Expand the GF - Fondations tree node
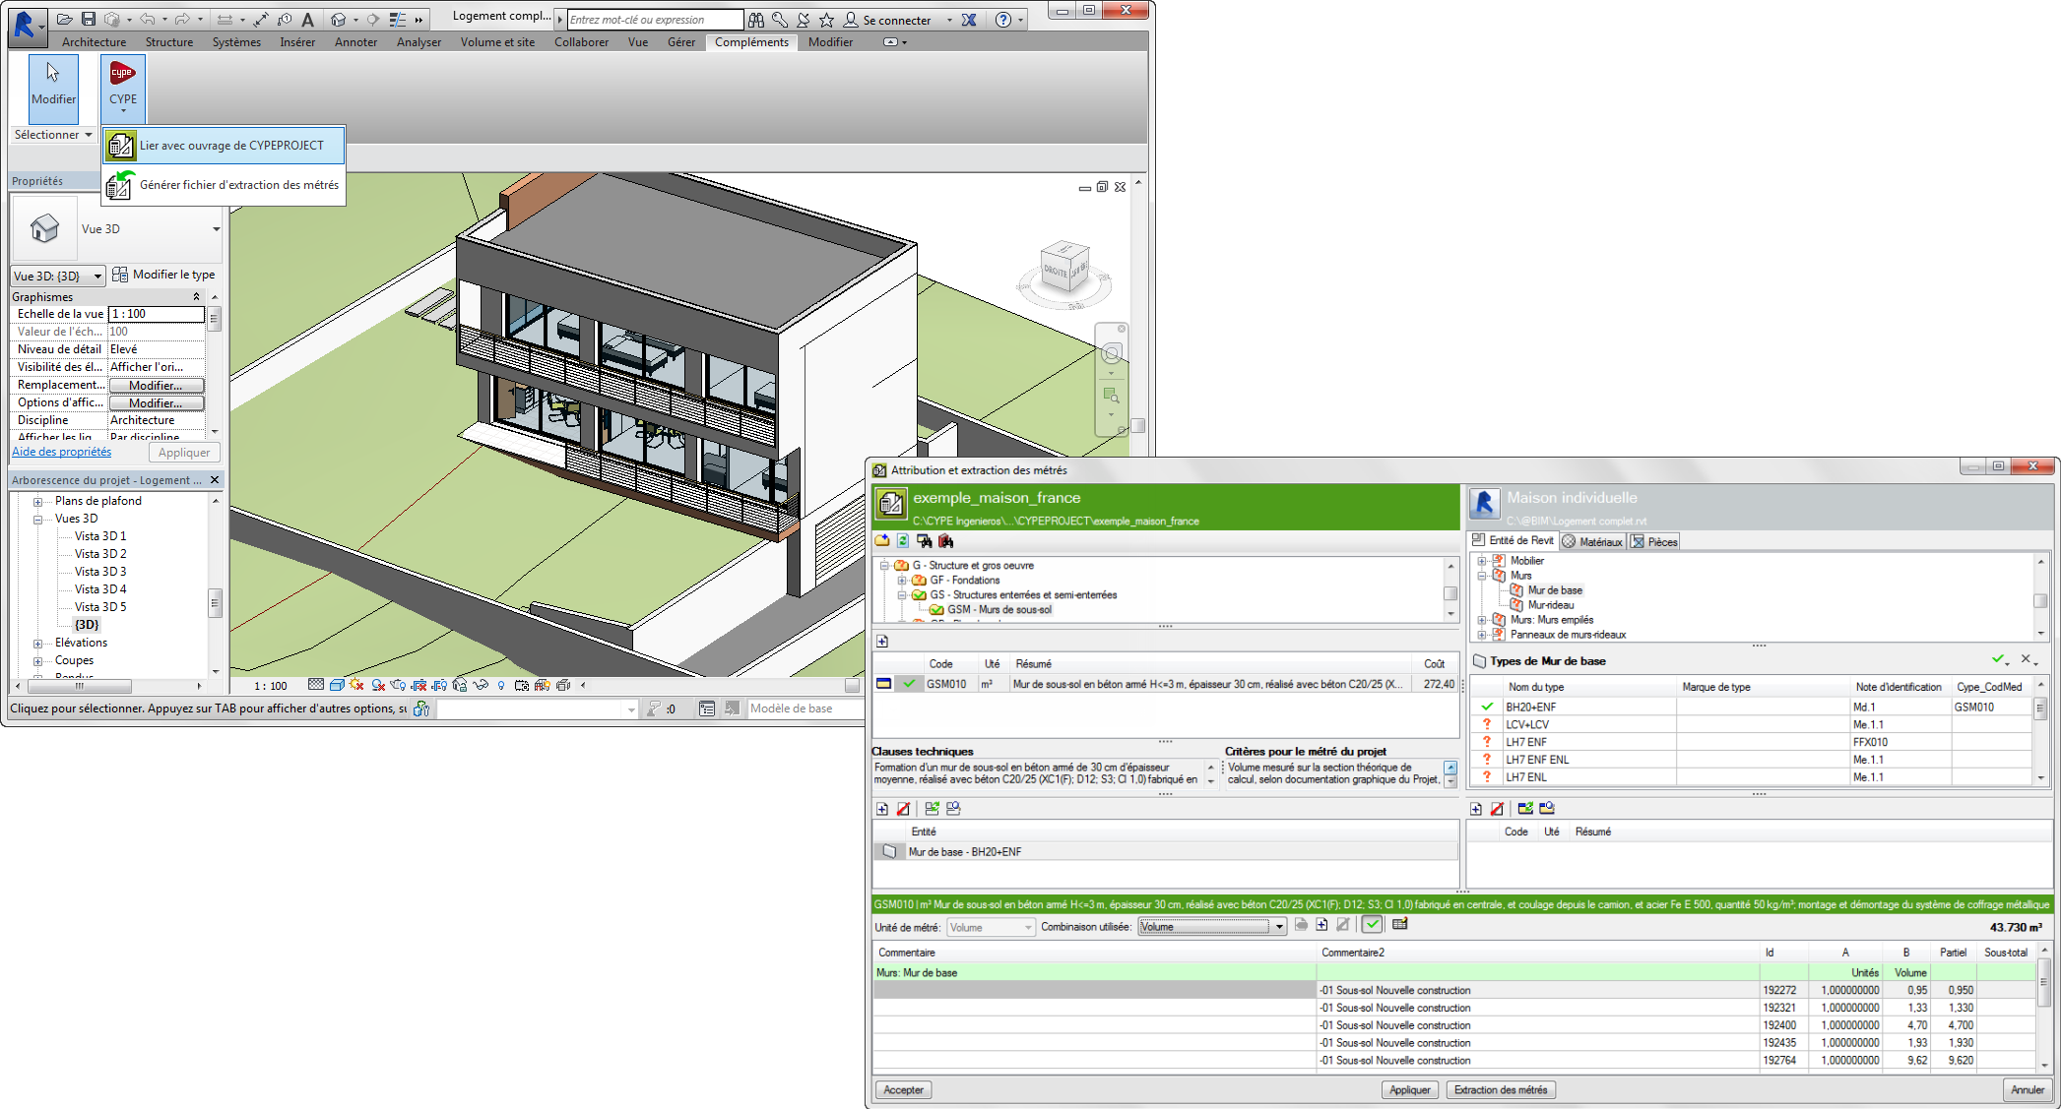Viewport: 2061px width, 1109px height. point(901,581)
